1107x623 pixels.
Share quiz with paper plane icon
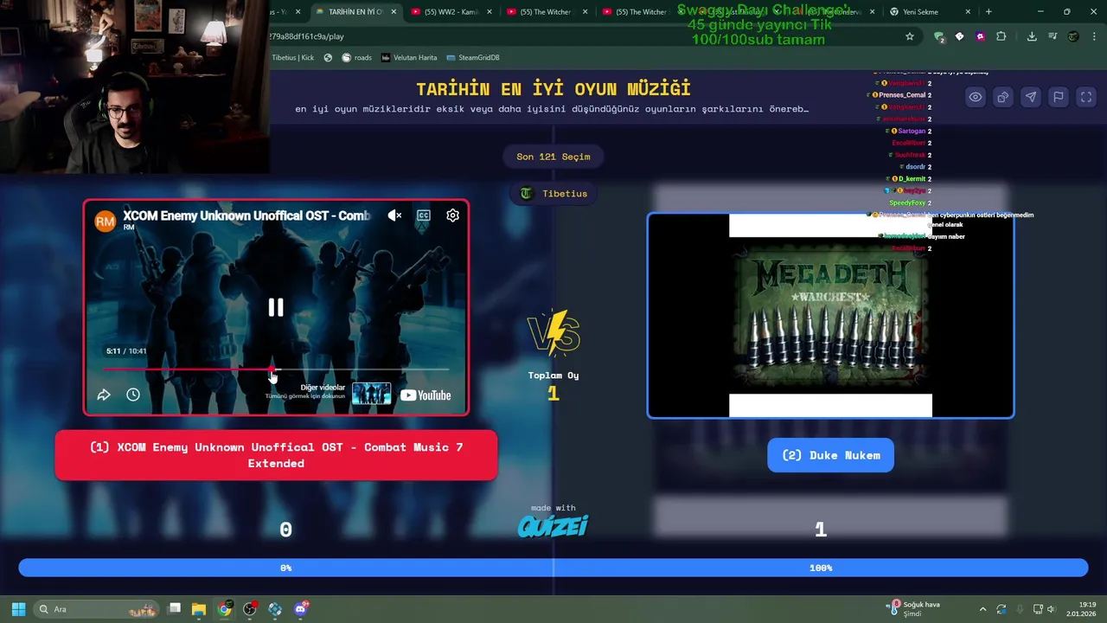coord(1031,97)
